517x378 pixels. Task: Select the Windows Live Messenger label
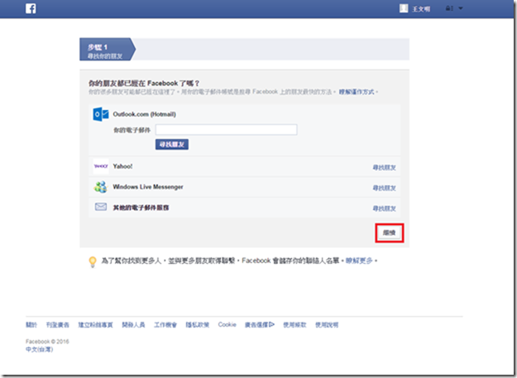[148, 187]
